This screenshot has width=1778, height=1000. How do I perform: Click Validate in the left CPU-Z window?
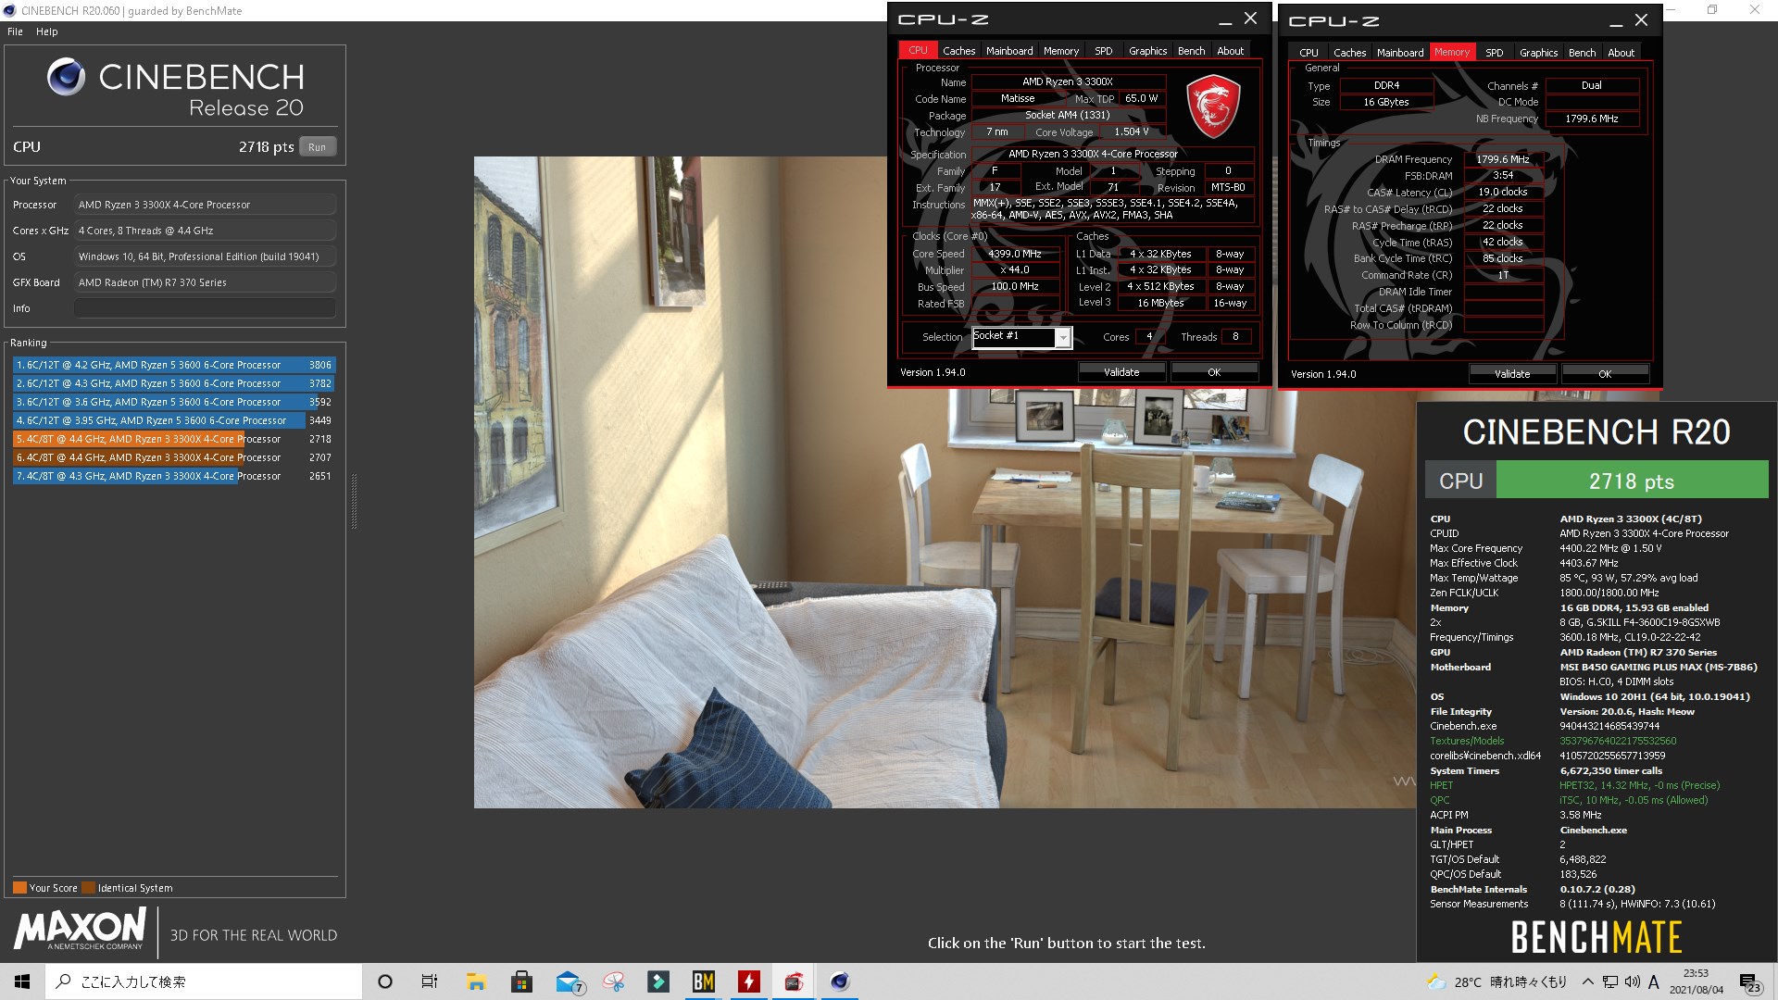tap(1121, 372)
